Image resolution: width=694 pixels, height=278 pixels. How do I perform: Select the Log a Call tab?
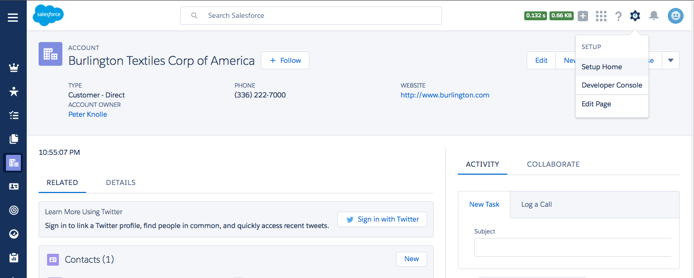[x=537, y=204]
